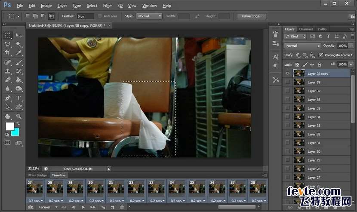Filter layers by type layers icon
This screenshot has height=212, width=357.
point(328,36)
